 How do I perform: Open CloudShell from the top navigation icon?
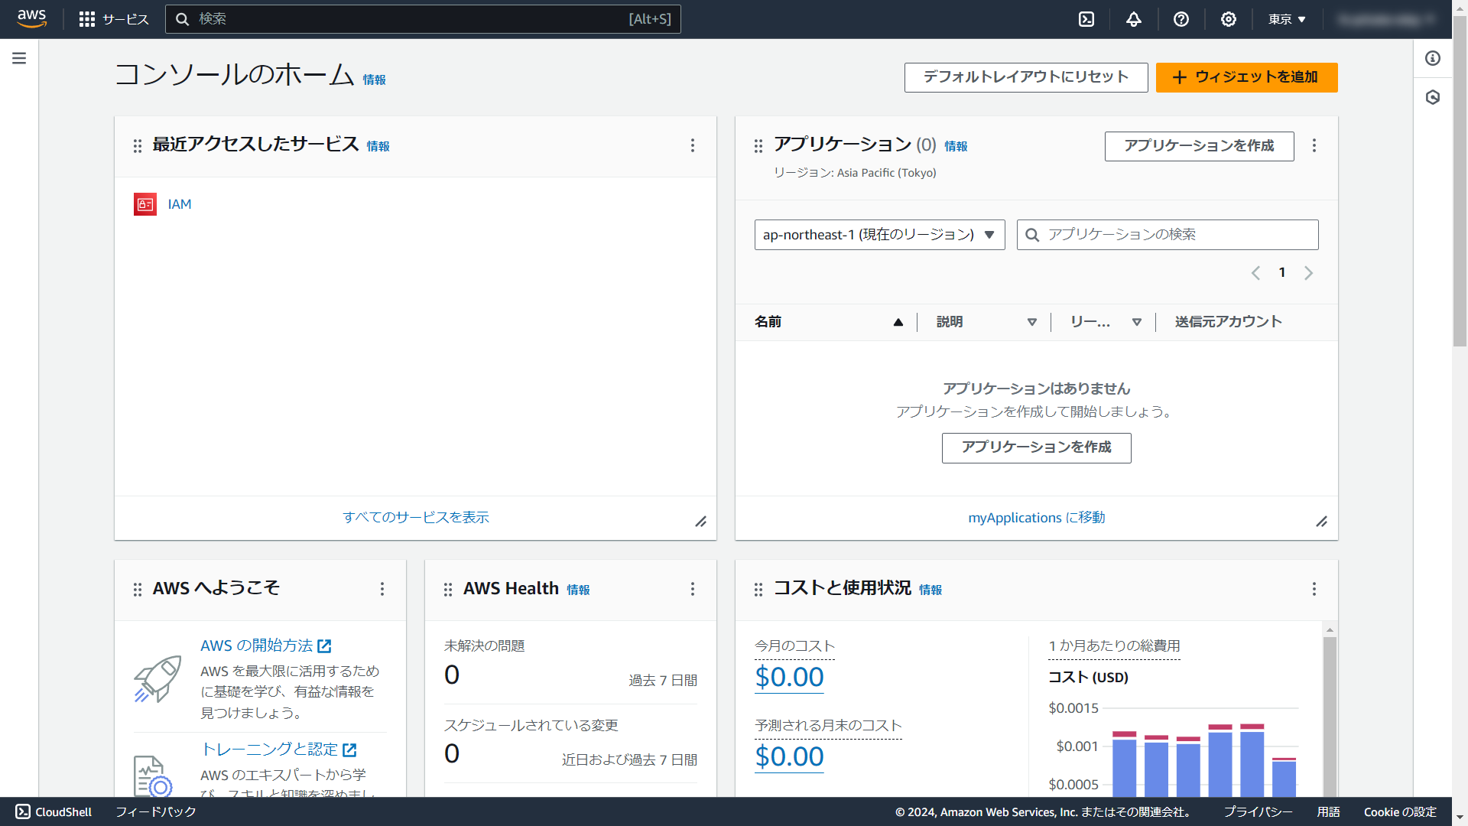1086,19
